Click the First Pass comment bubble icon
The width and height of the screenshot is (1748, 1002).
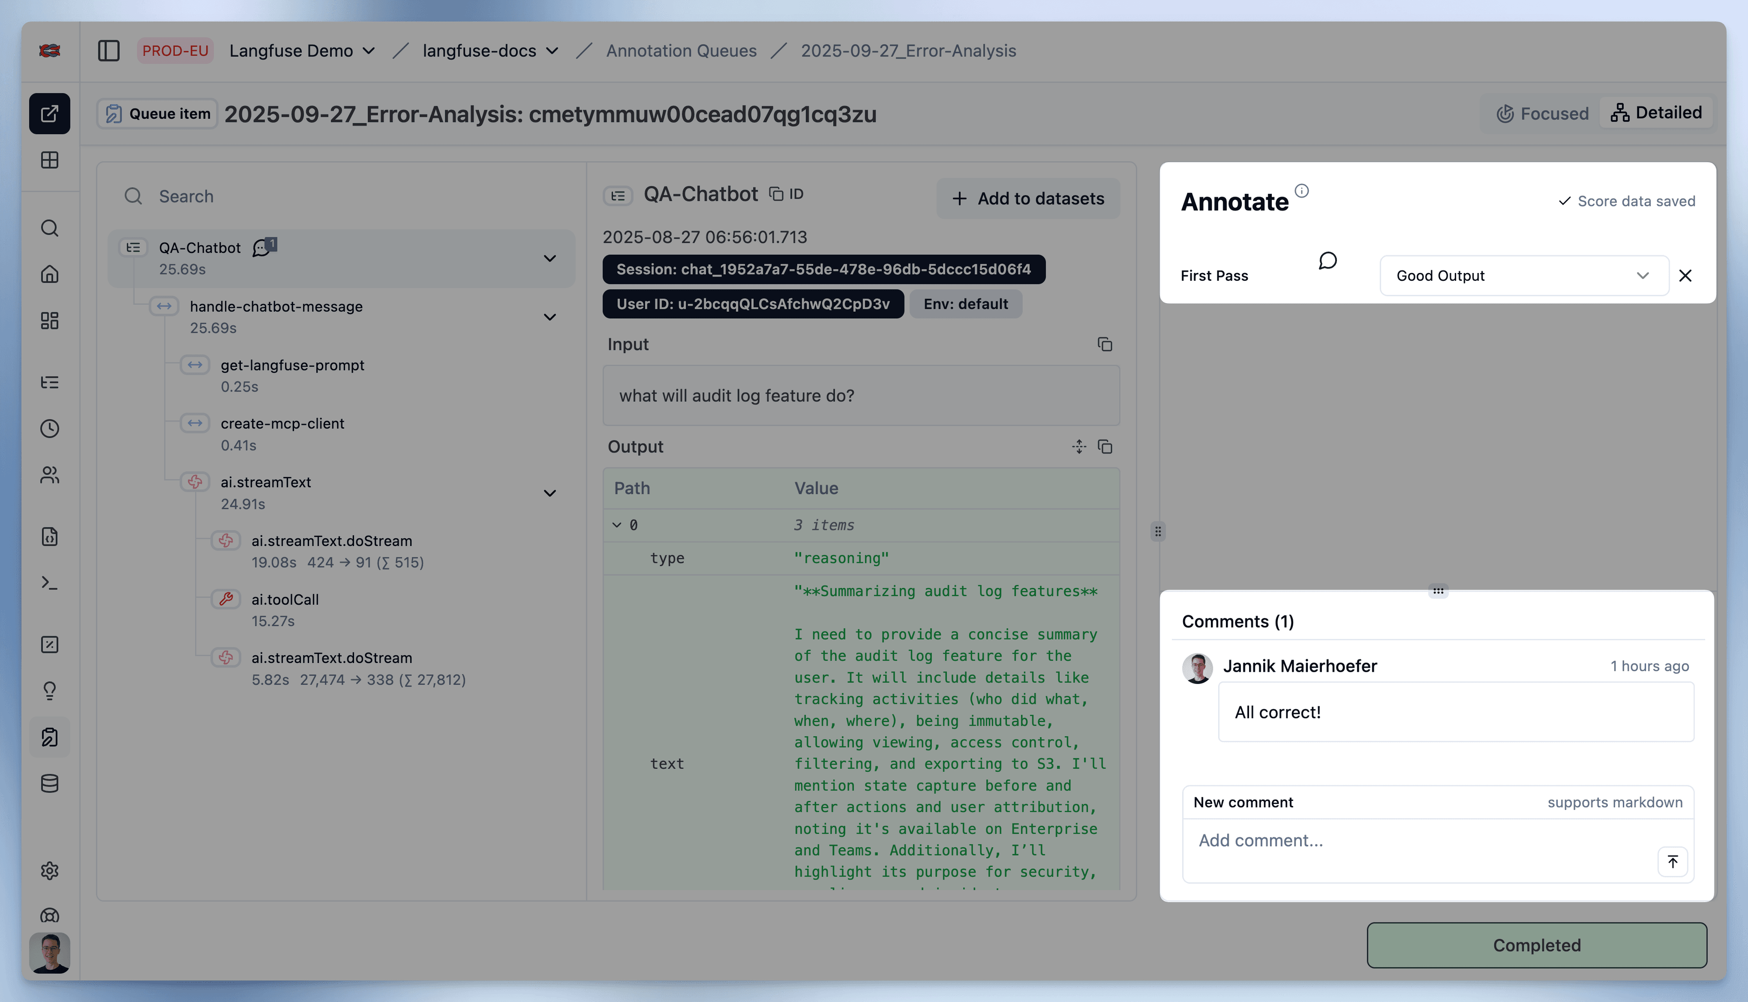click(1327, 261)
